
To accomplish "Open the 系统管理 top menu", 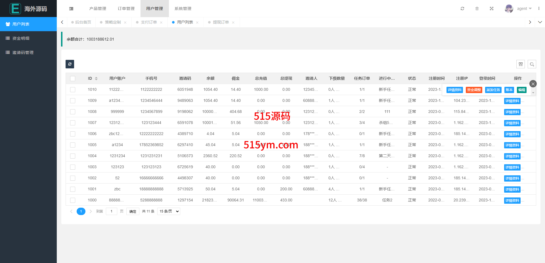I will point(183,9).
